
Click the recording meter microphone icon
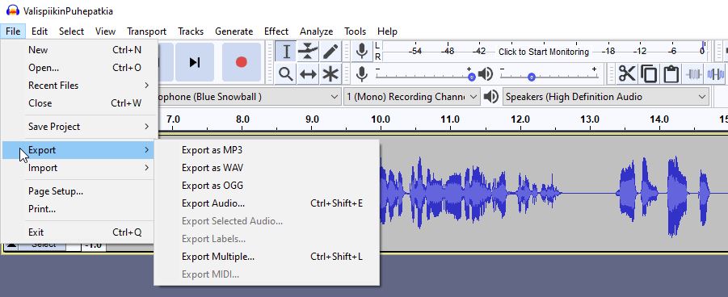click(x=362, y=51)
